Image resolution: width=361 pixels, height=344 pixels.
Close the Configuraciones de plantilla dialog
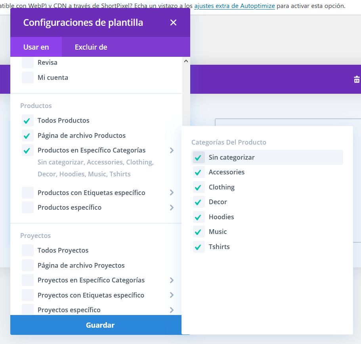pyautogui.click(x=173, y=22)
